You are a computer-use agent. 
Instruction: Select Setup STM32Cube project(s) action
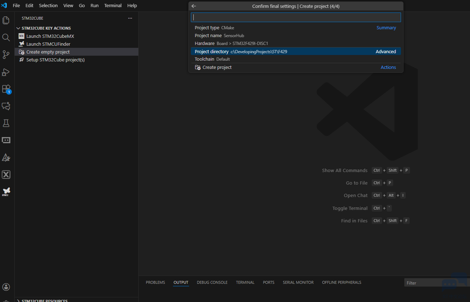pyautogui.click(x=55, y=60)
